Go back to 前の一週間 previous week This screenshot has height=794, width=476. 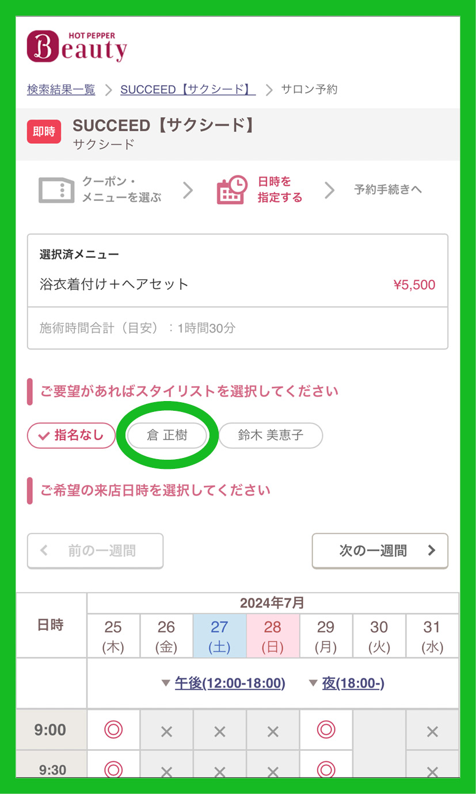pyautogui.click(x=95, y=551)
